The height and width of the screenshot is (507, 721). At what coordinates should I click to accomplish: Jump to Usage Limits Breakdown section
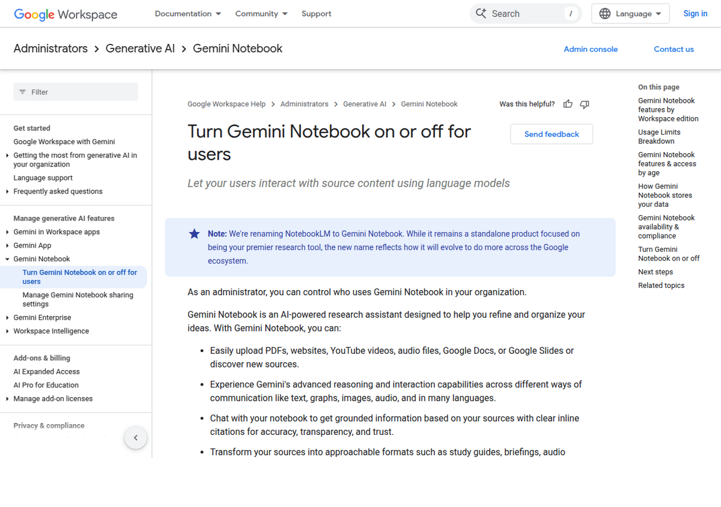tap(659, 137)
